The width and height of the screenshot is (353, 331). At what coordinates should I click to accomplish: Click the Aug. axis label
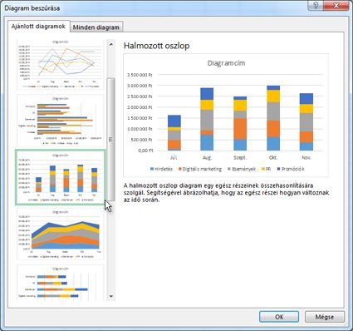click(x=207, y=157)
